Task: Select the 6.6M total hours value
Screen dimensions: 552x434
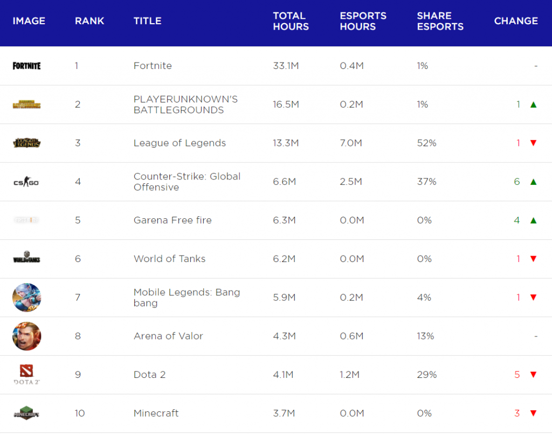Action: pos(285,182)
